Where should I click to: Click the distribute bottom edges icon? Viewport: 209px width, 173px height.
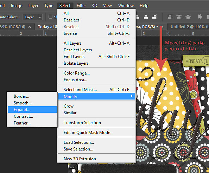click(x=188, y=17)
